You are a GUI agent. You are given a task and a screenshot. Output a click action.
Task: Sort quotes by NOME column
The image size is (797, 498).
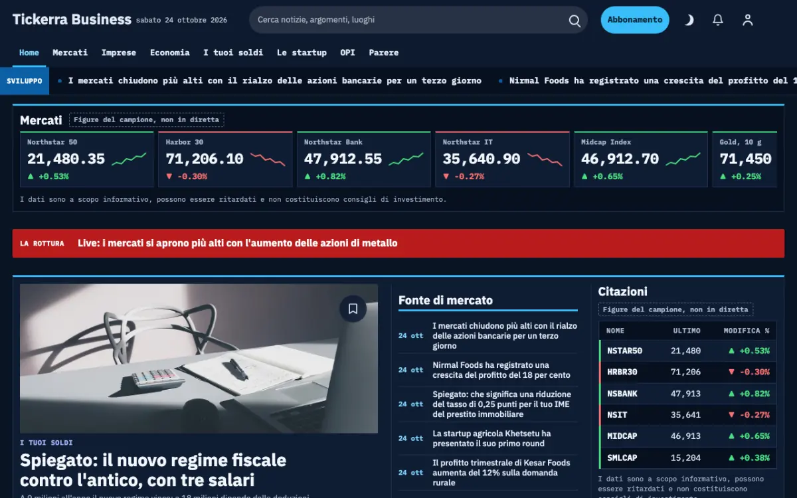coord(616,331)
